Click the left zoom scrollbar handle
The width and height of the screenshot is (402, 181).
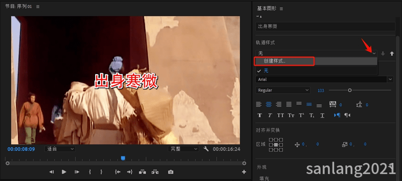click(x=8, y=163)
